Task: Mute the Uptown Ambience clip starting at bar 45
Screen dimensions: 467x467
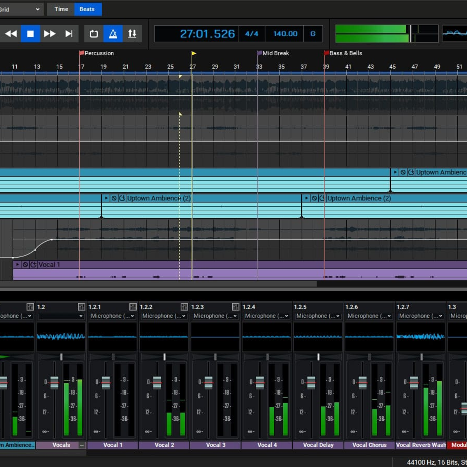Action: [x=403, y=172]
